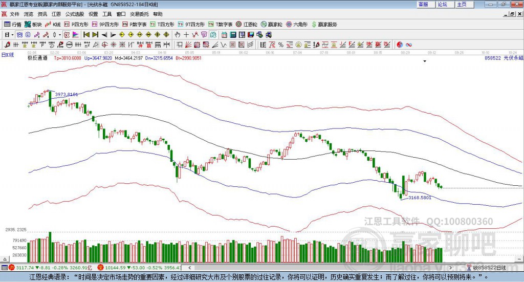Click the 极反通道 indicator label
The image size is (524, 282).
pos(37,58)
